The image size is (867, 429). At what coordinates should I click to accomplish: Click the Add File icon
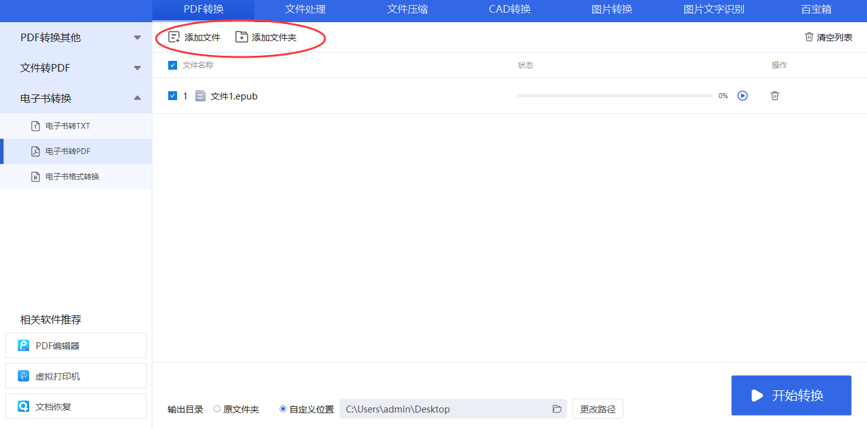(174, 37)
